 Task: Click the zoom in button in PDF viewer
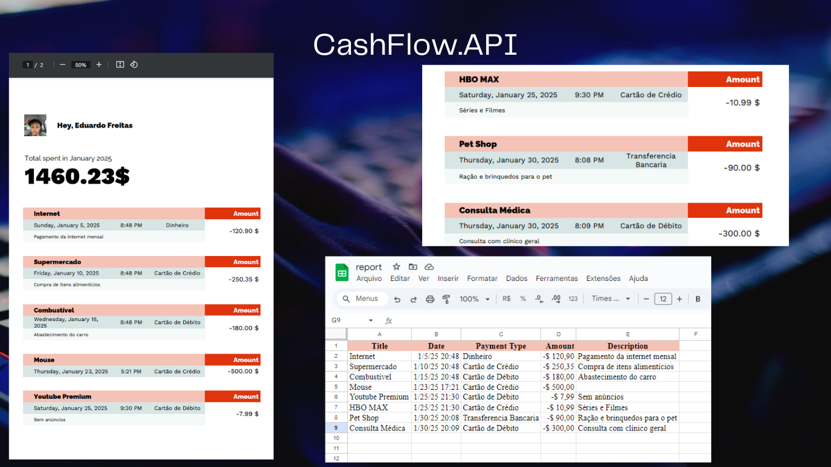point(99,64)
